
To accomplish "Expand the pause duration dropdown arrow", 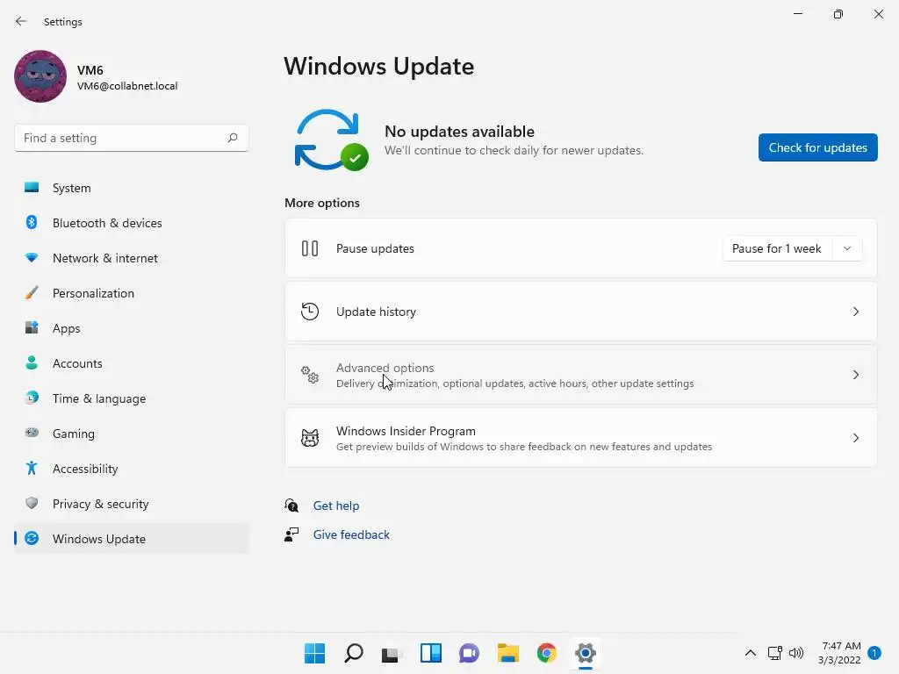I will [847, 248].
